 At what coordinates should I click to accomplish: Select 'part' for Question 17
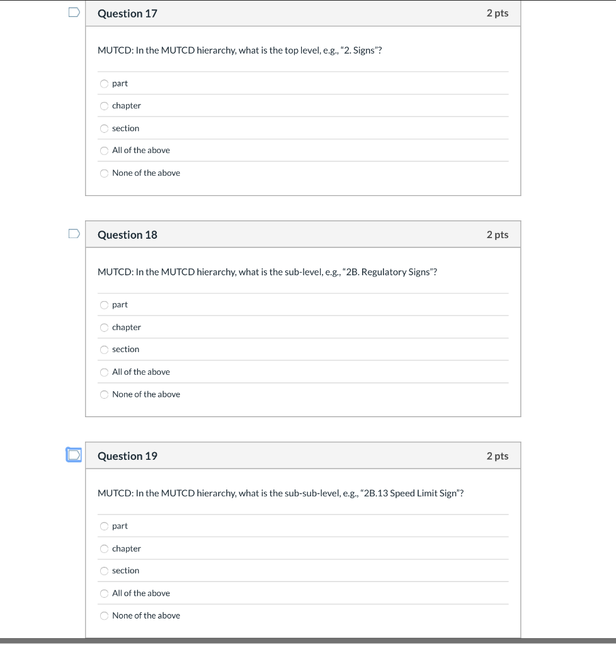pyautogui.click(x=105, y=84)
